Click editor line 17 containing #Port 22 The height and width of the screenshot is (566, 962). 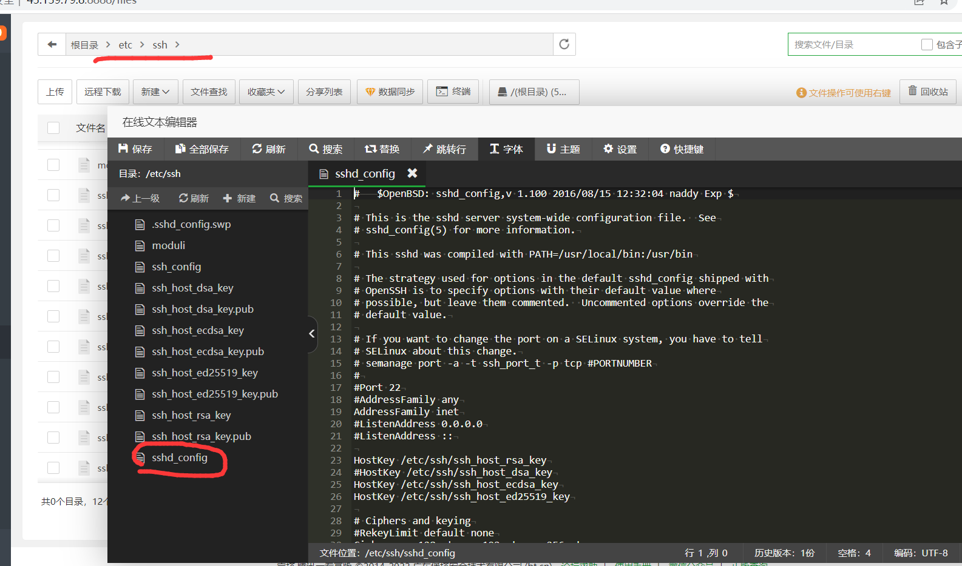click(377, 387)
